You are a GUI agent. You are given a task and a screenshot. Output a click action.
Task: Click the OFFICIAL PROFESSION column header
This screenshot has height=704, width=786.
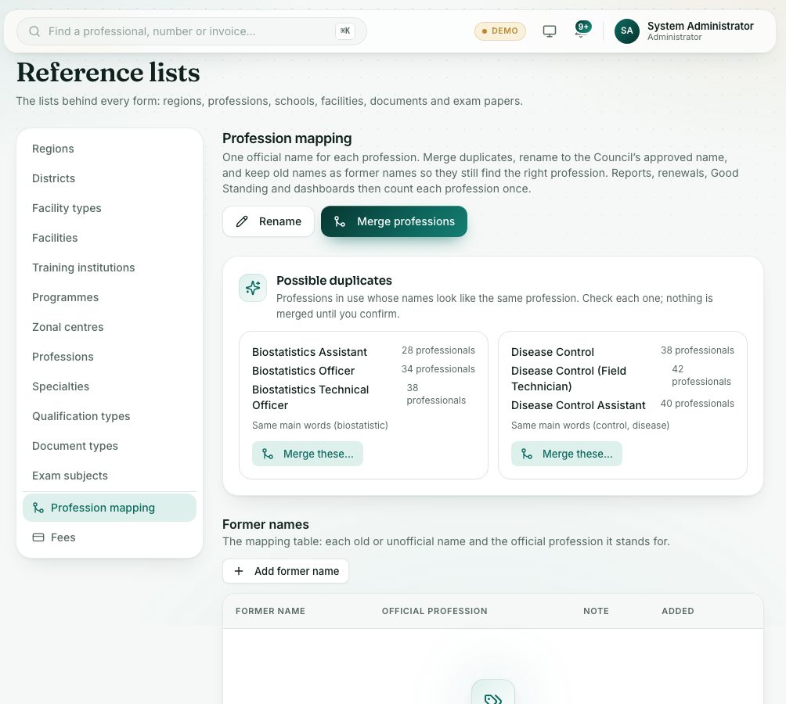point(434,611)
